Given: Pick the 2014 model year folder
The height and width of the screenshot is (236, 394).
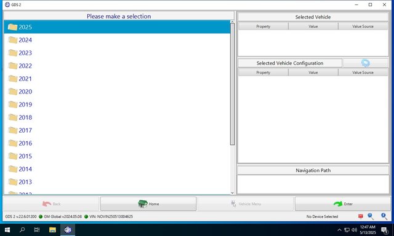Looking at the screenshot, I should click(x=117, y=169).
